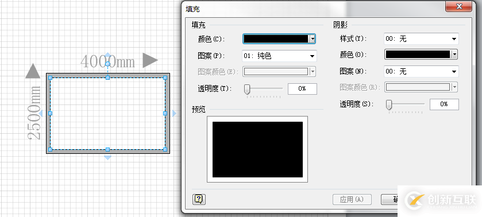The height and width of the screenshot is (217, 482).
Task: Click the gray up-pointing arrow above 2500mm
Action: coord(33,71)
